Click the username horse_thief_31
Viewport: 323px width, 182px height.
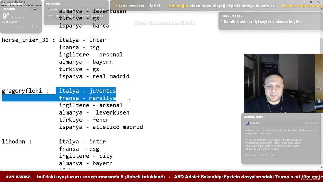point(25,40)
